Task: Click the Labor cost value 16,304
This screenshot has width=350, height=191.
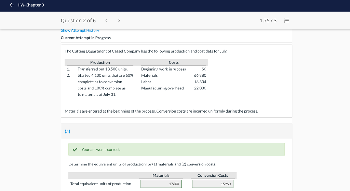Action: click(x=200, y=82)
